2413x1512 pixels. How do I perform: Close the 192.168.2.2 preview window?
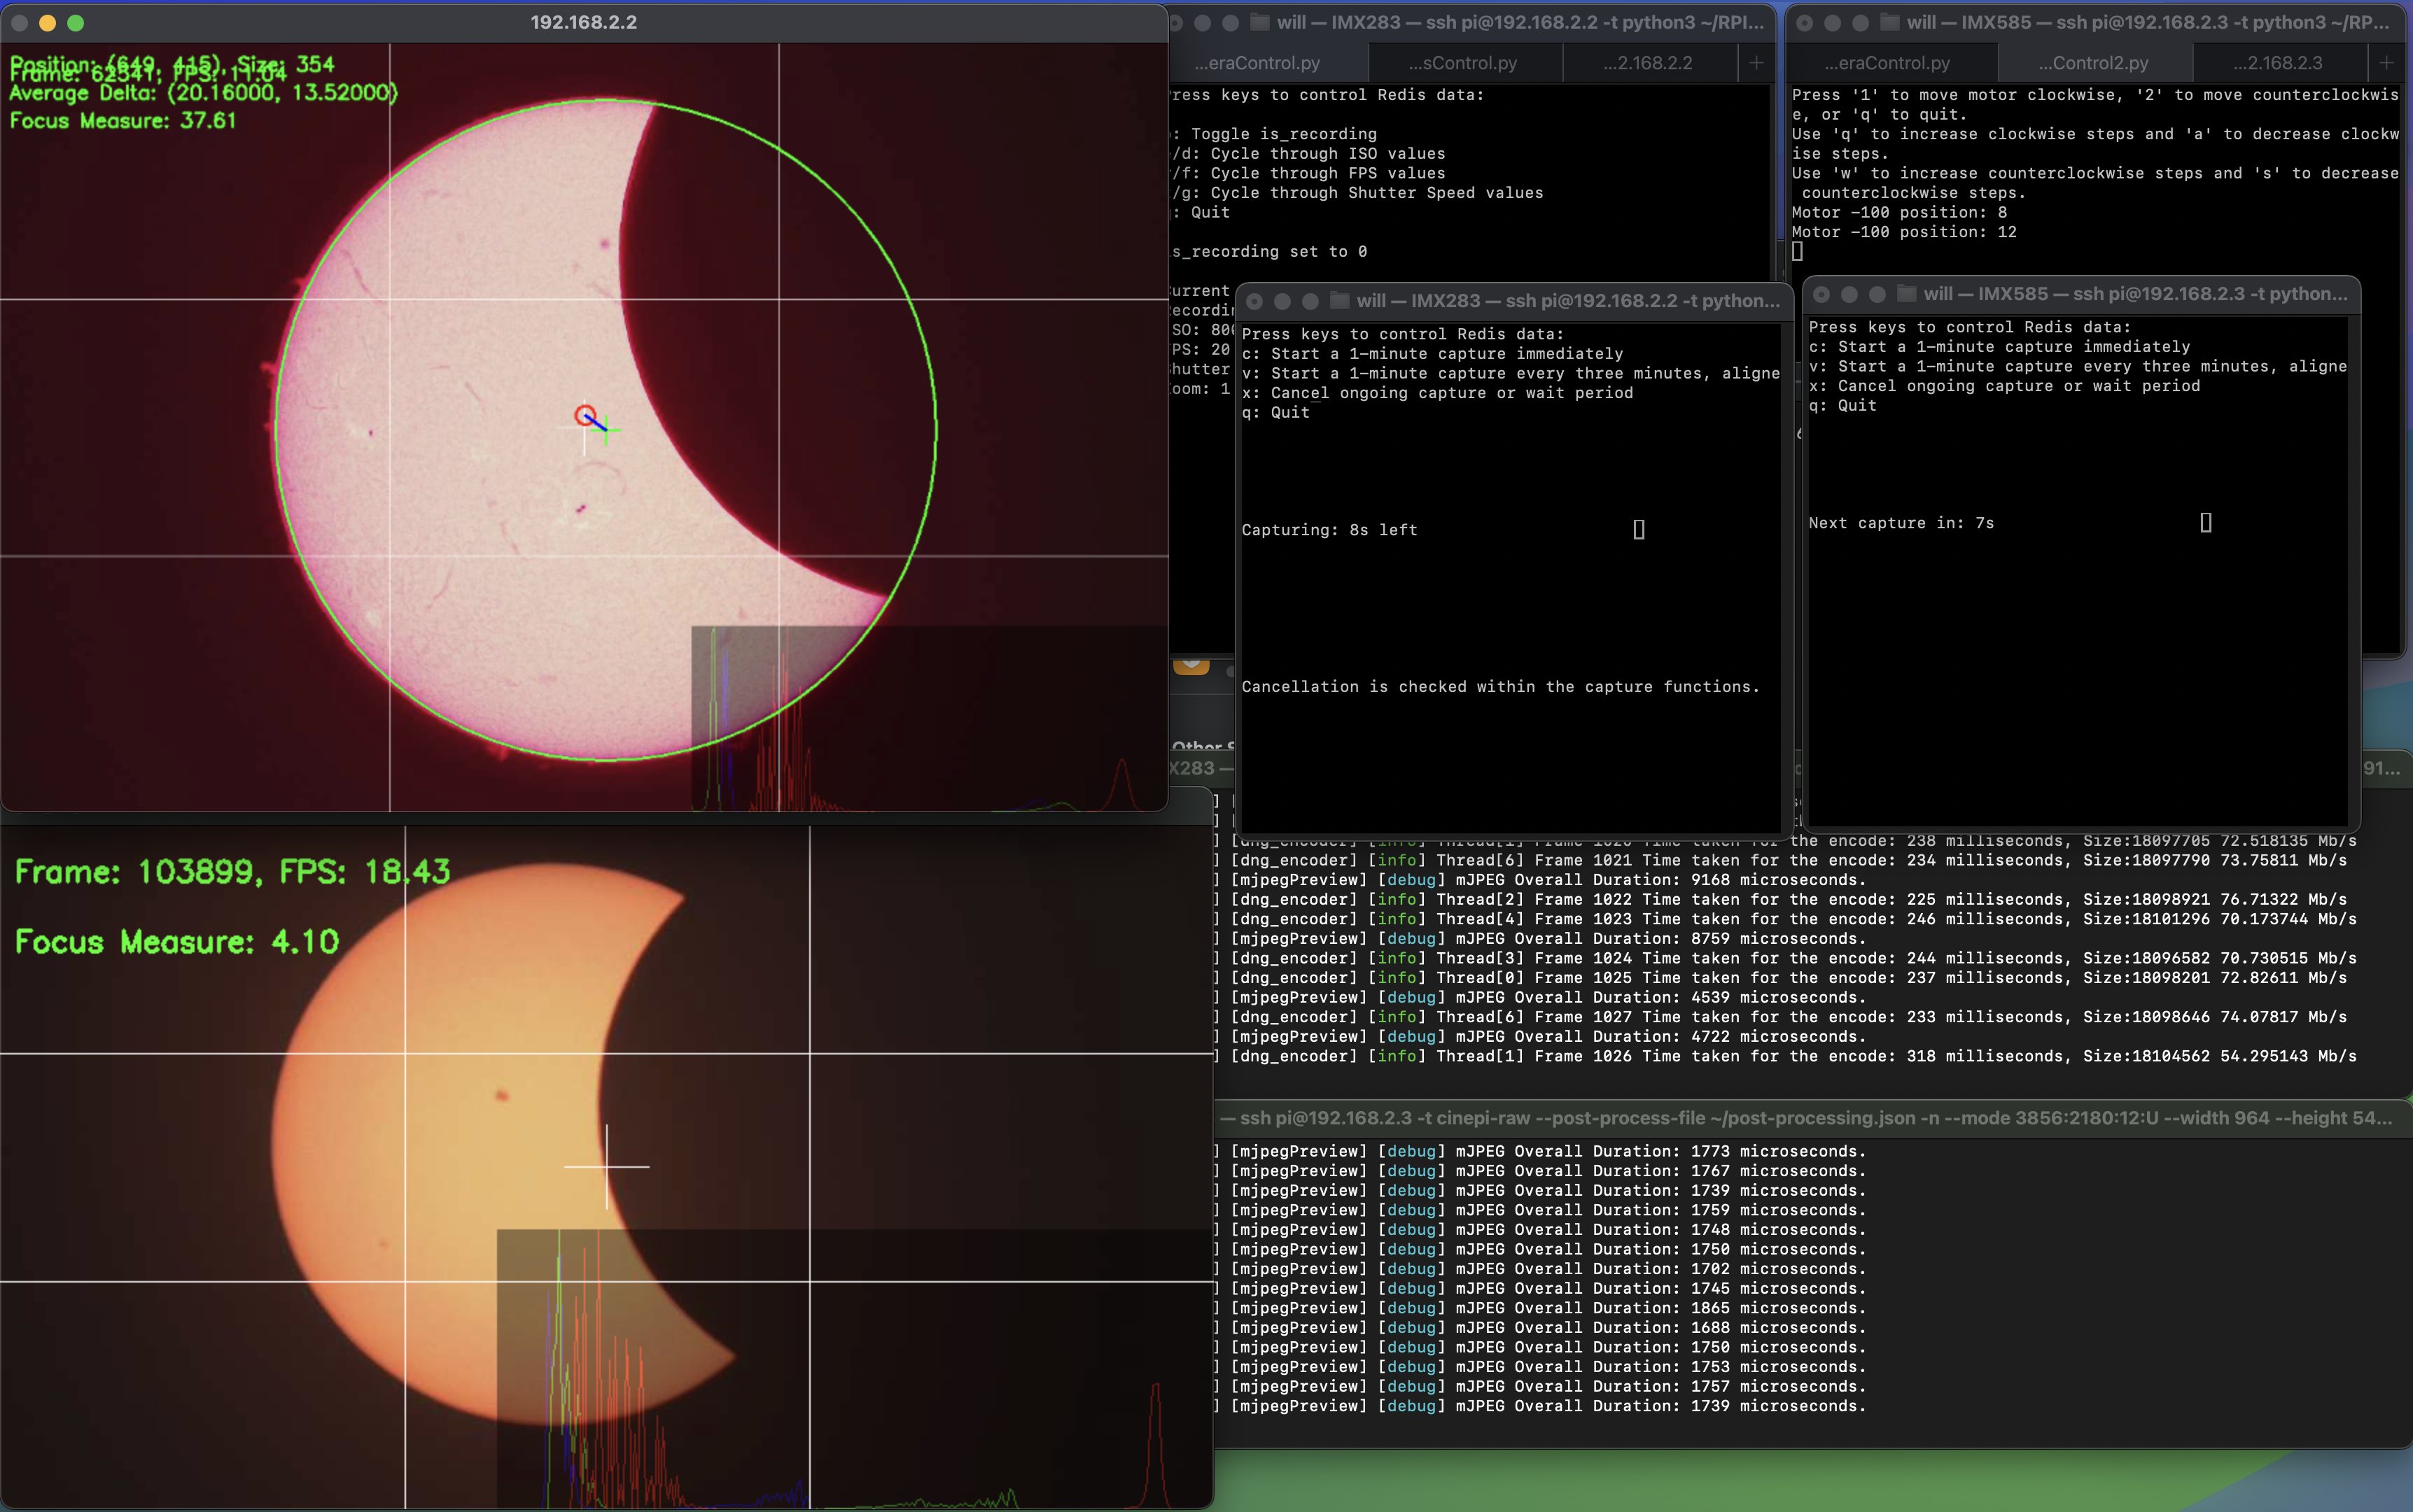tap(19, 22)
